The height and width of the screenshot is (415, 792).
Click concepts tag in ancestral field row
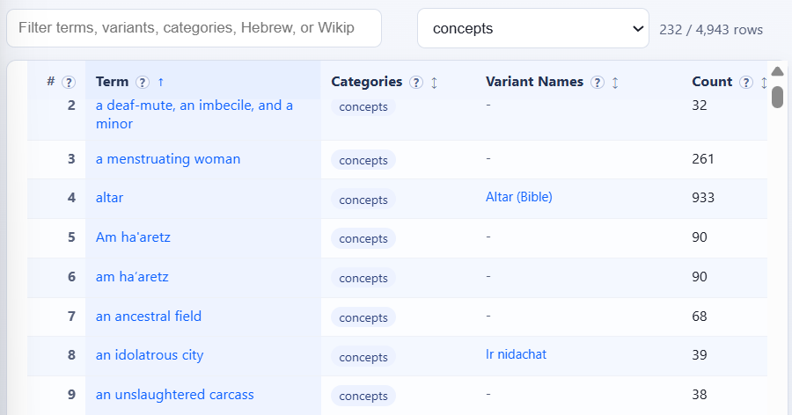[363, 317]
